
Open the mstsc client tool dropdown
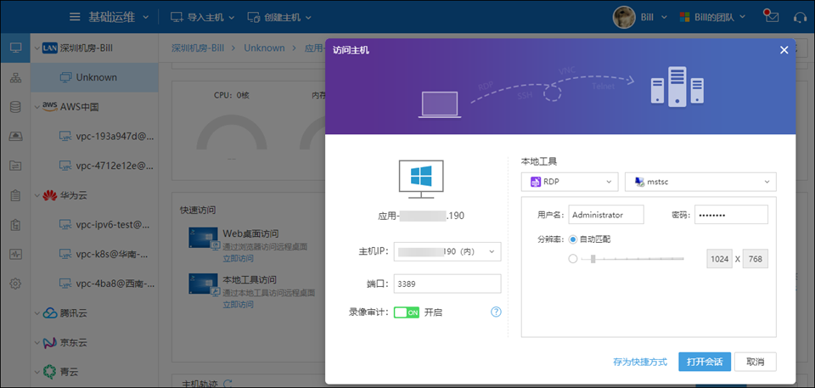click(700, 182)
